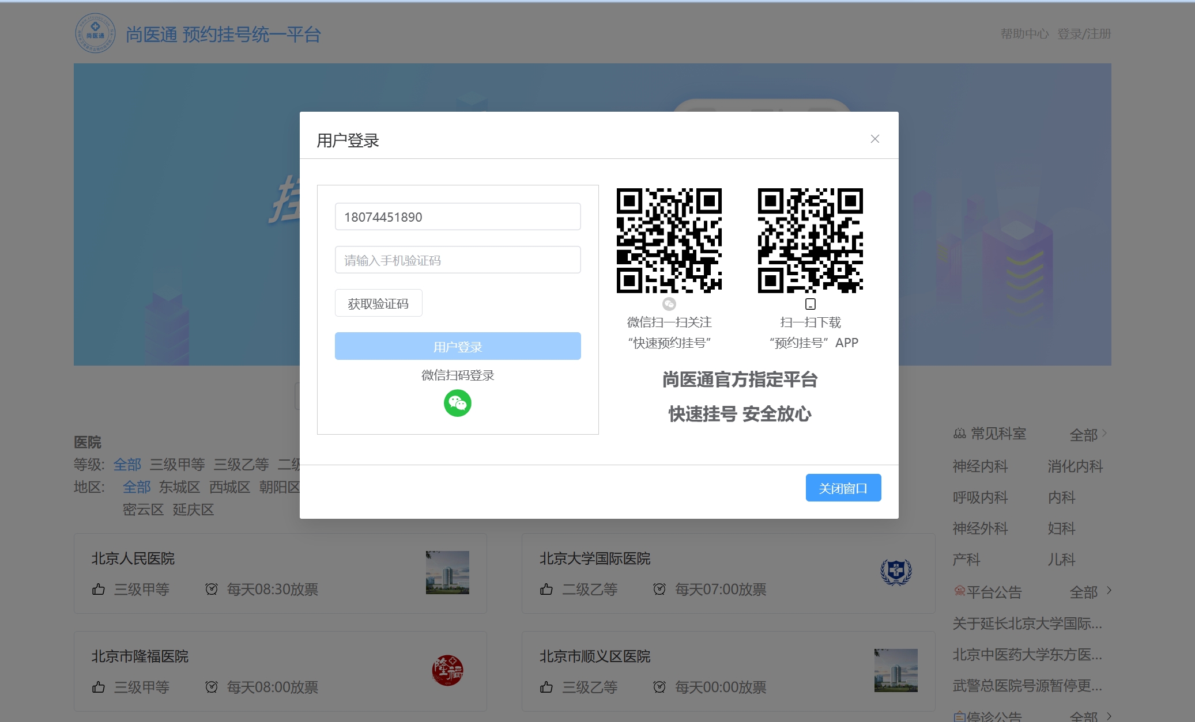Expand 平台公告 全部 chevron
This screenshot has height=722, width=1195.
[1109, 591]
